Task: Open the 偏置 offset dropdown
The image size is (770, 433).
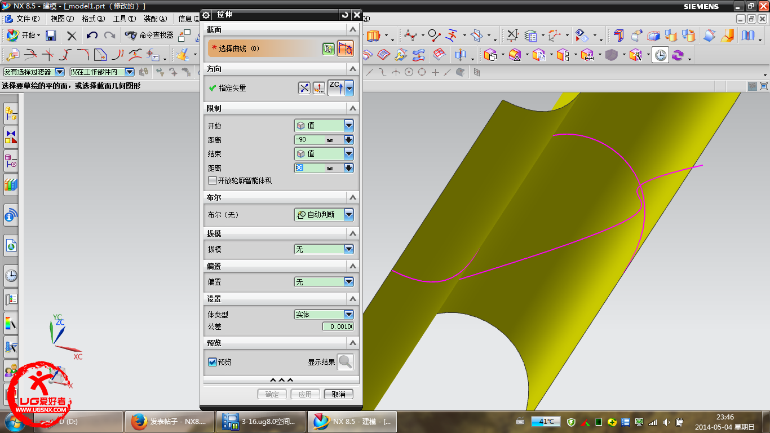Action: (x=324, y=281)
